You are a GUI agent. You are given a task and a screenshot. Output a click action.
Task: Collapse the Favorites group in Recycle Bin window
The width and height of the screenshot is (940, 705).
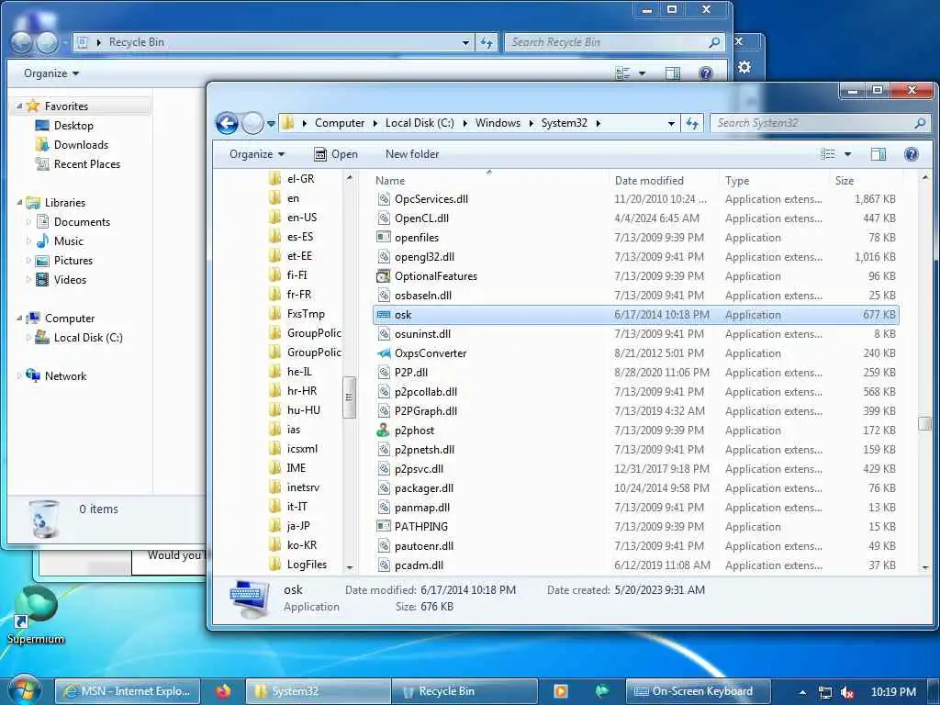tap(19, 106)
